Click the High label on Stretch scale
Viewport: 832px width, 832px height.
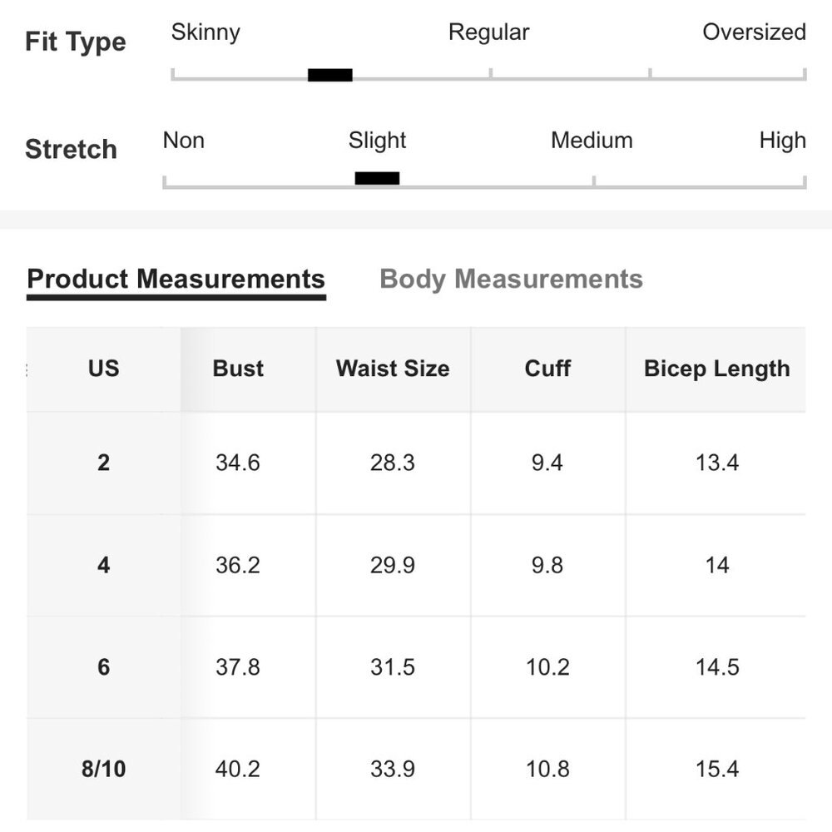click(x=782, y=140)
